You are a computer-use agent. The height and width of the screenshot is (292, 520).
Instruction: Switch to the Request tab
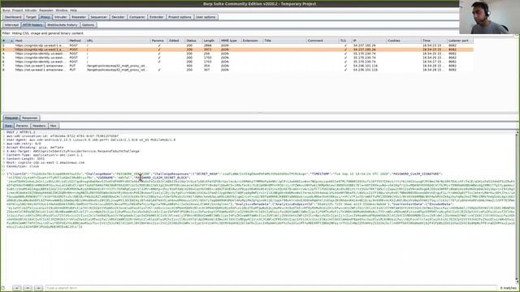[11, 118]
